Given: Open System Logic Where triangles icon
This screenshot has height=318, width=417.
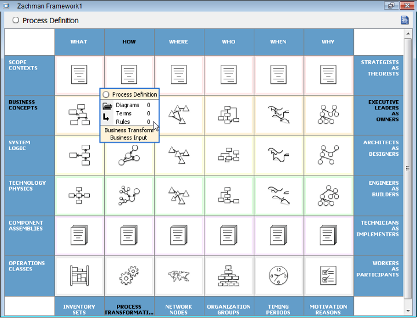Looking at the screenshot, I should pyautogui.click(x=179, y=155).
